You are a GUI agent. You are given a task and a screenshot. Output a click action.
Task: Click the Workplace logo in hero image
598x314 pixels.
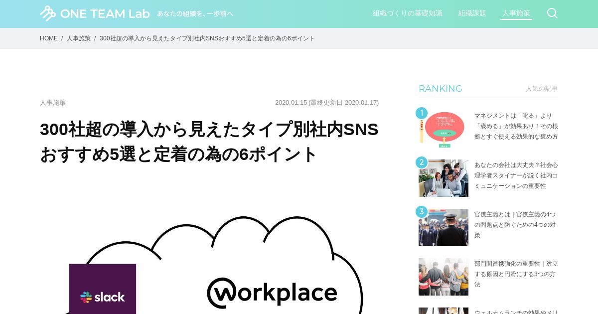[272, 293]
